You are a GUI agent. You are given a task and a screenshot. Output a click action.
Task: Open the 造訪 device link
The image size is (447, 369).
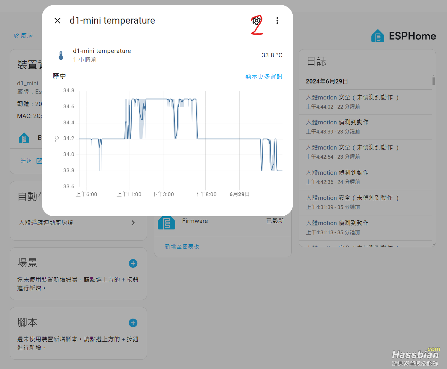26,161
